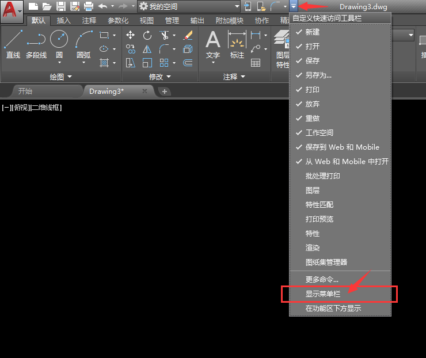Image resolution: width=426 pixels, height=358 pixels.
Task: Select the Offset tool icon
Action: (188, 63)
